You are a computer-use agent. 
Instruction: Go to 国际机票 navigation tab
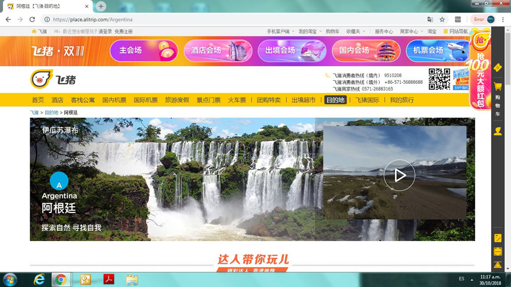tap(146, 100)
